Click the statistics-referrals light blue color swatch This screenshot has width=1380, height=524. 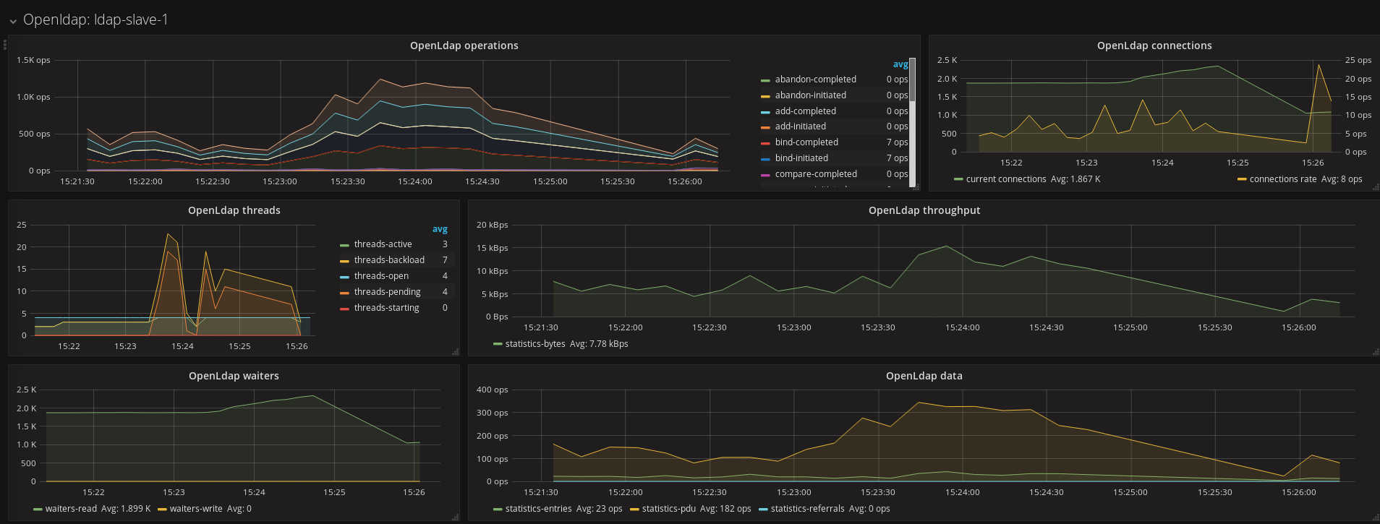click(x=763, y=510)
